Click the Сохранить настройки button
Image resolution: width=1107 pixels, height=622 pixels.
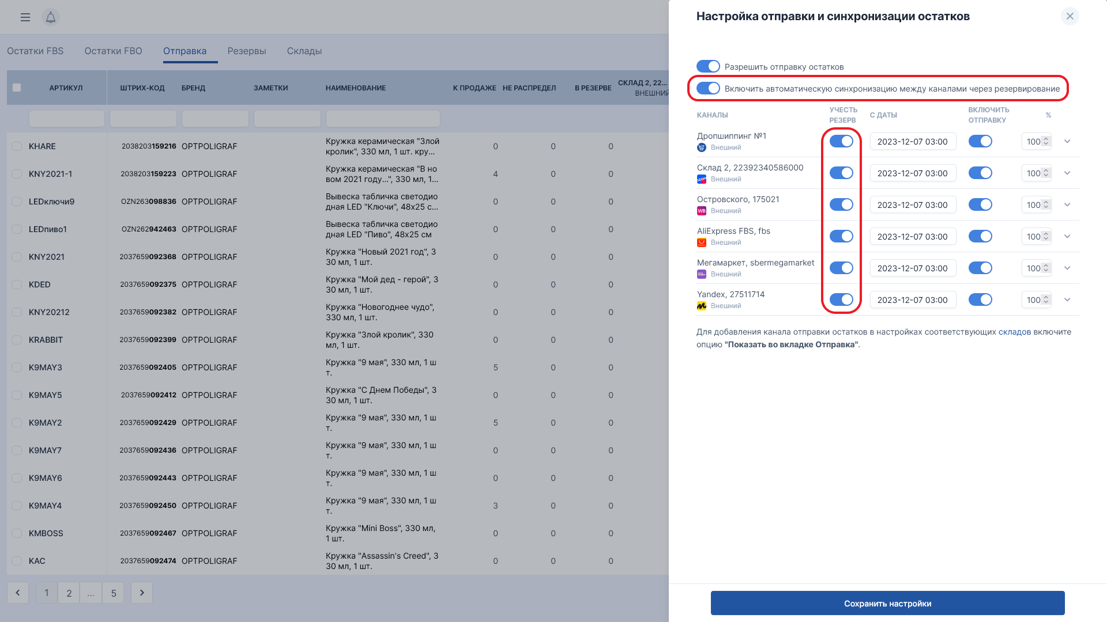point(887,604)
